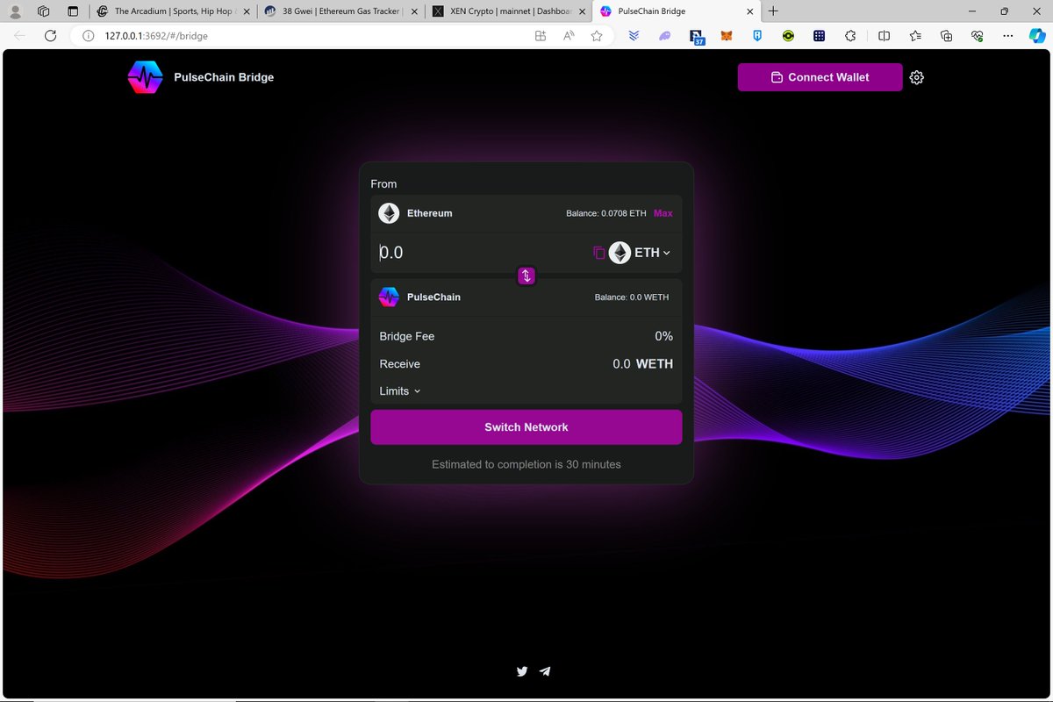Click the estimated completion 30 minutes text
1053x702 pixels.
click(x=526, y=464)
